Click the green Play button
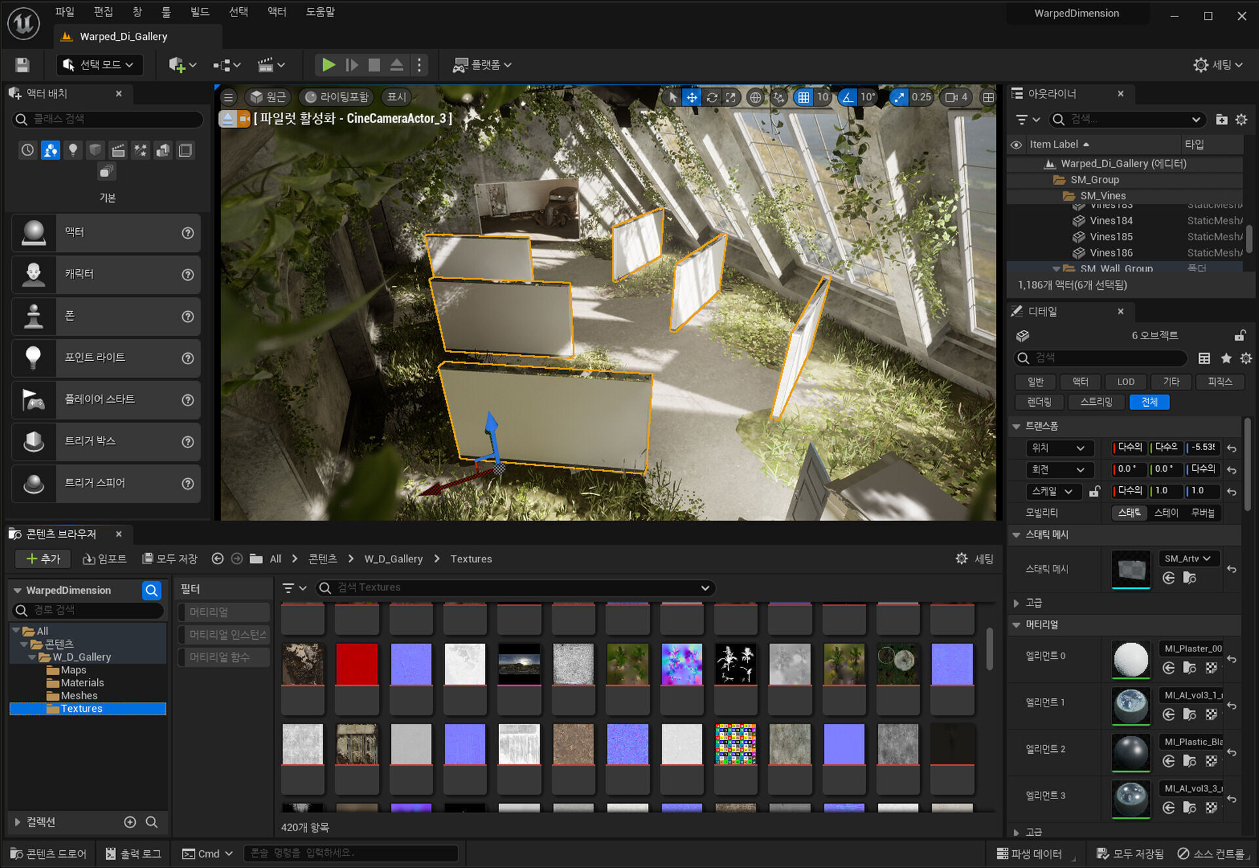The width and height of the screenshot is (1259, 868). click(x=329, y=65)
